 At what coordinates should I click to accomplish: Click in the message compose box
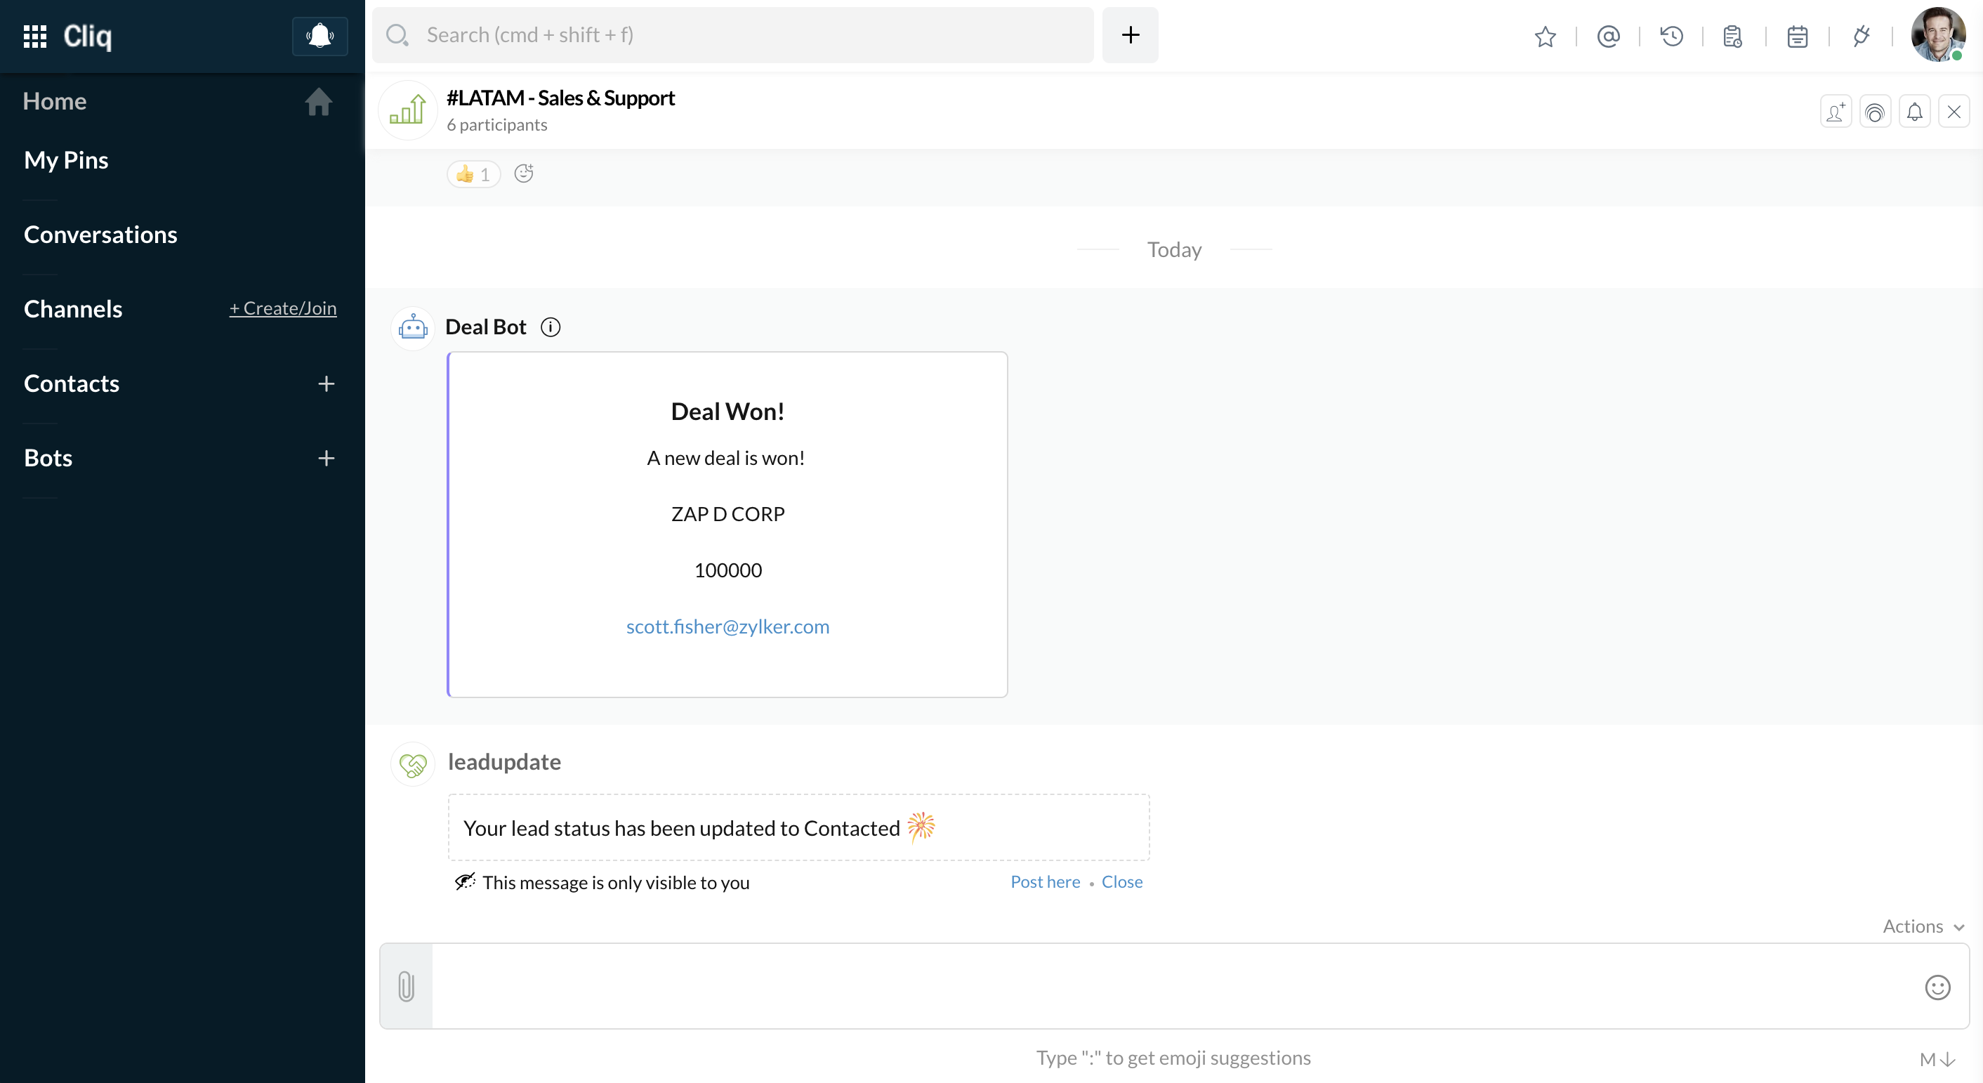click(x=1174, y=986)
